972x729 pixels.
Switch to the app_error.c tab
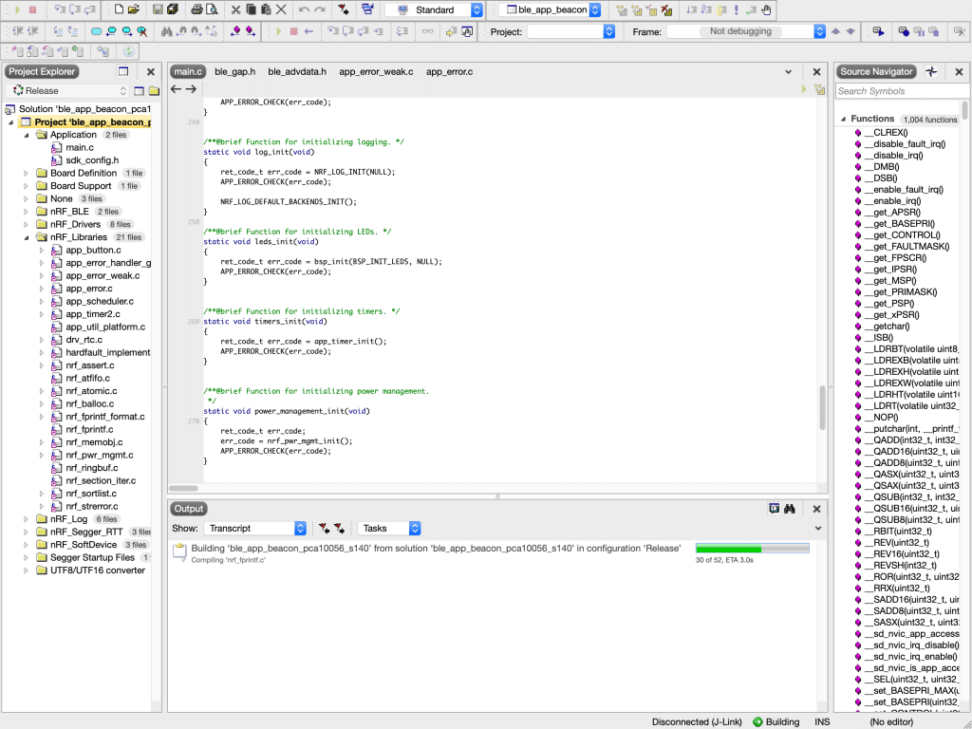pyautogui.click(x=449, y=71)
